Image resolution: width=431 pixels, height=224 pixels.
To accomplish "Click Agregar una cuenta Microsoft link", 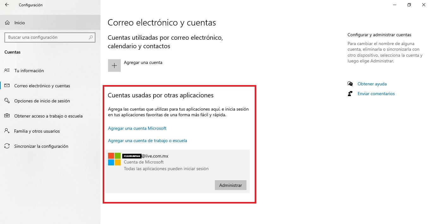I will click(x=137, y=128).
